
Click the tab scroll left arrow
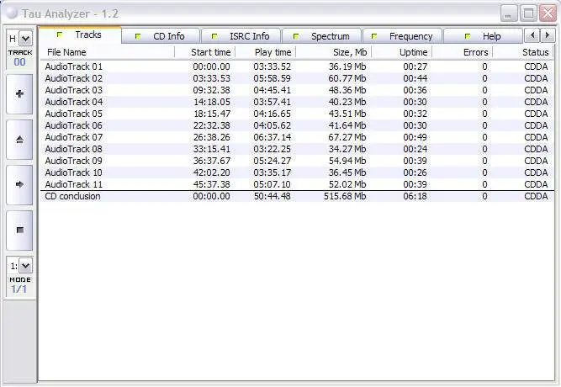coord(532,35)
